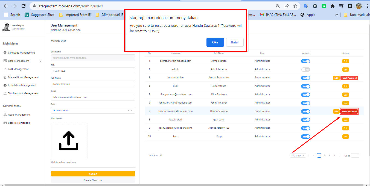Image resolution: width=370 pixels, height=186 pixels.
Task: Disable active toggle for Budi Astanto
Action: (x=305, y=86)
